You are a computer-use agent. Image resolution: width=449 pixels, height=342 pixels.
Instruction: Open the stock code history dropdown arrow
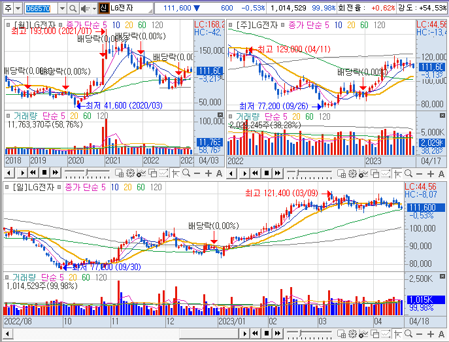click(x=62, y=9)
